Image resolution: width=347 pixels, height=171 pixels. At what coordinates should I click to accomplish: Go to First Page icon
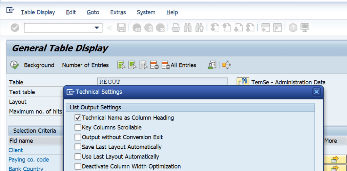(x=215, y=28)
